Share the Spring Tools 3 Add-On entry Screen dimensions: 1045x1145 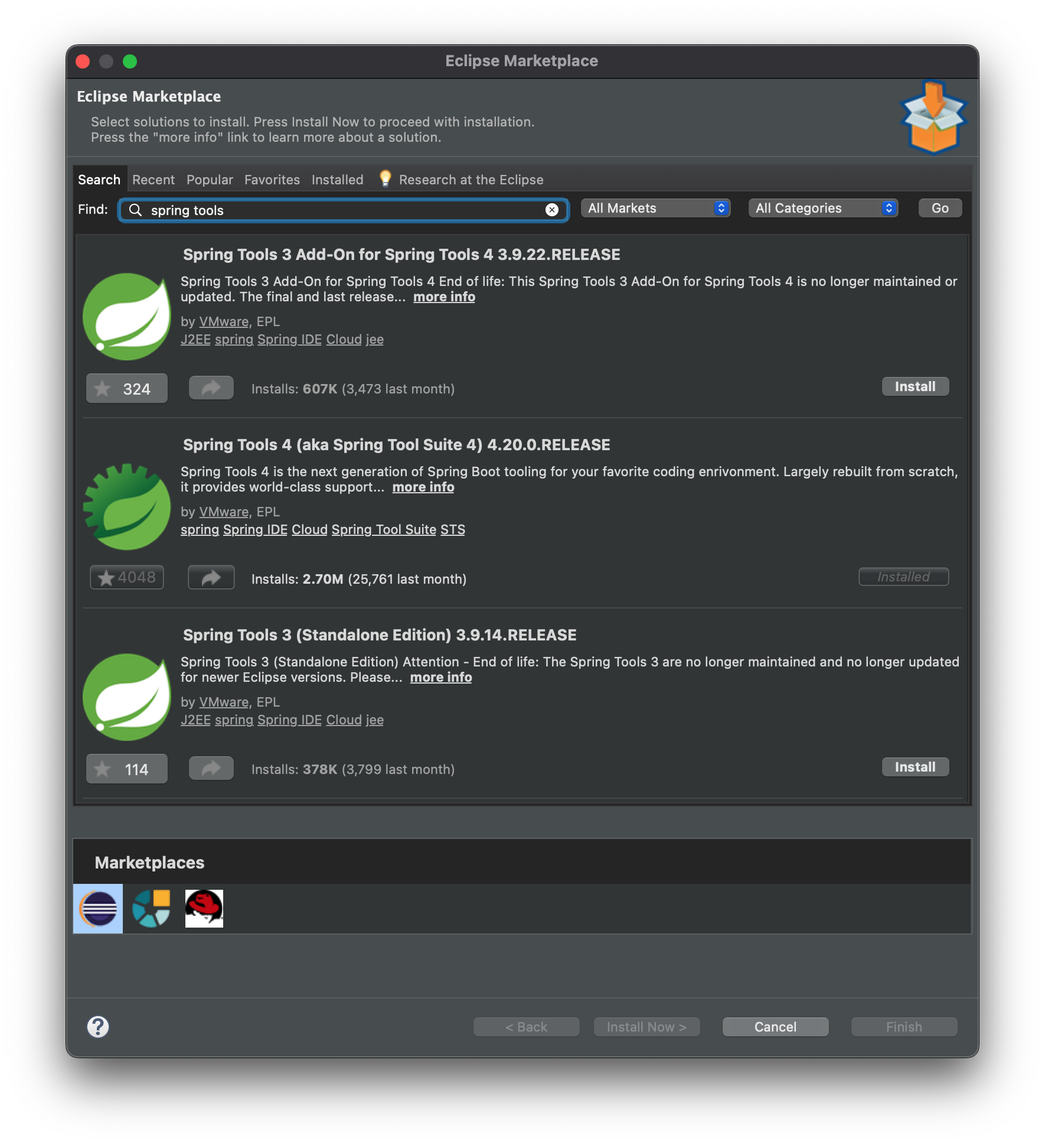[211, 388]
